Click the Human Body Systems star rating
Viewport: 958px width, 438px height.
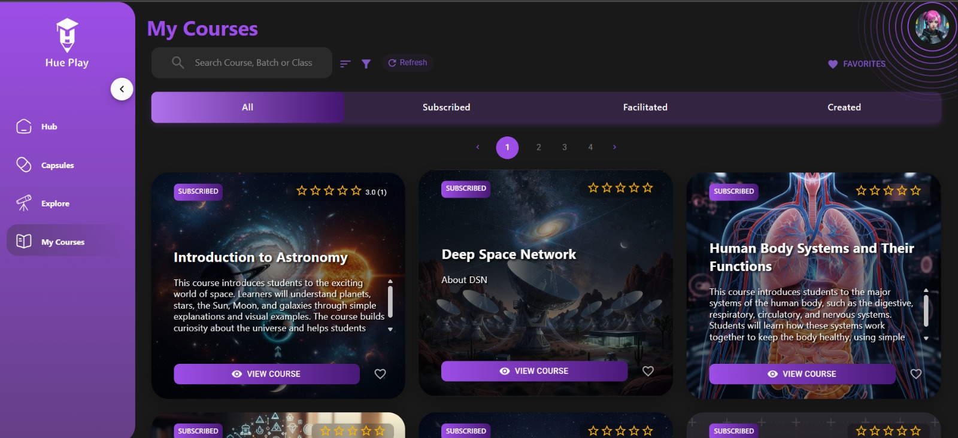pos(889,191)
